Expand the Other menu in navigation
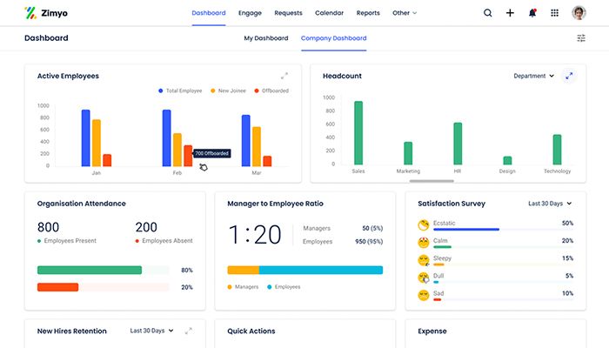Screen dimensions: 609x348 405,13
